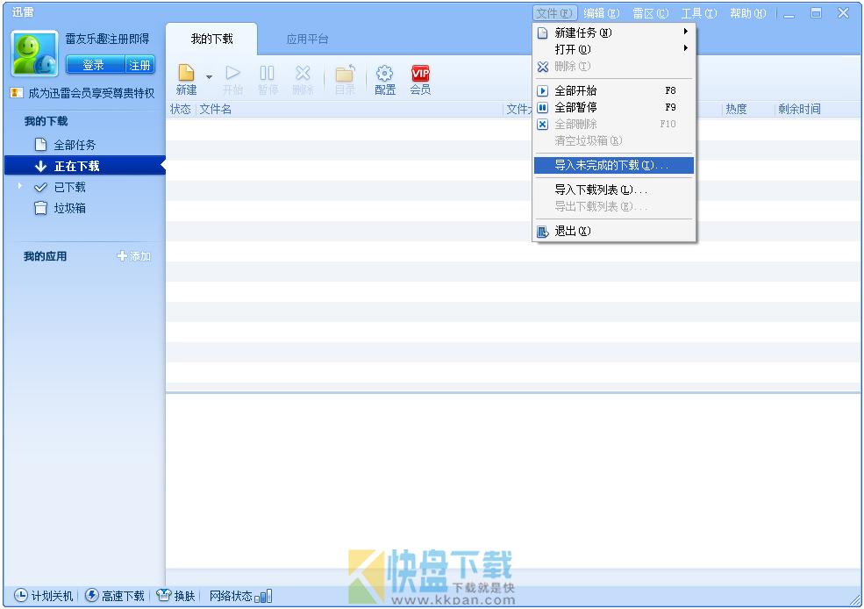
Task: Select 正在下载 in the sidebar
Action: pos(85,166)
